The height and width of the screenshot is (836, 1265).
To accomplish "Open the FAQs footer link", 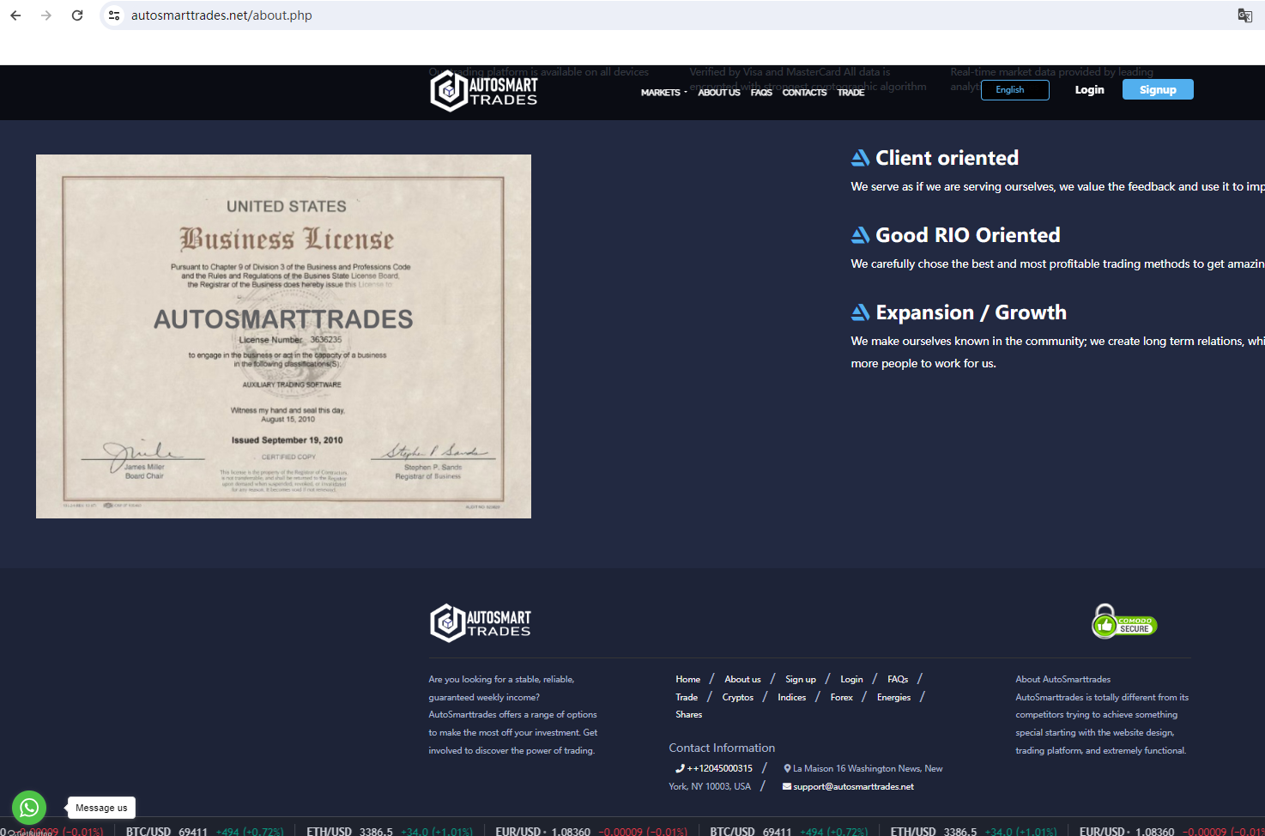I will (x=898, y=679).
